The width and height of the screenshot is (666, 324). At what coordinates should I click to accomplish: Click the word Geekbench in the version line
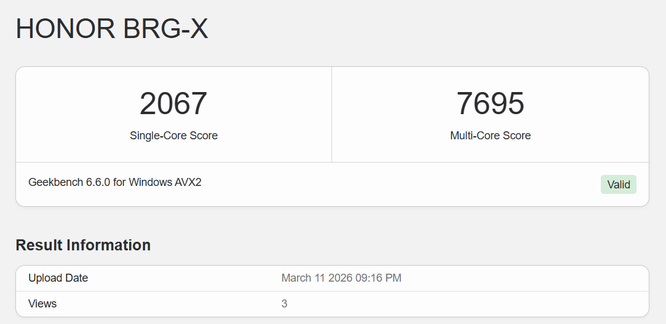(56, 183)
